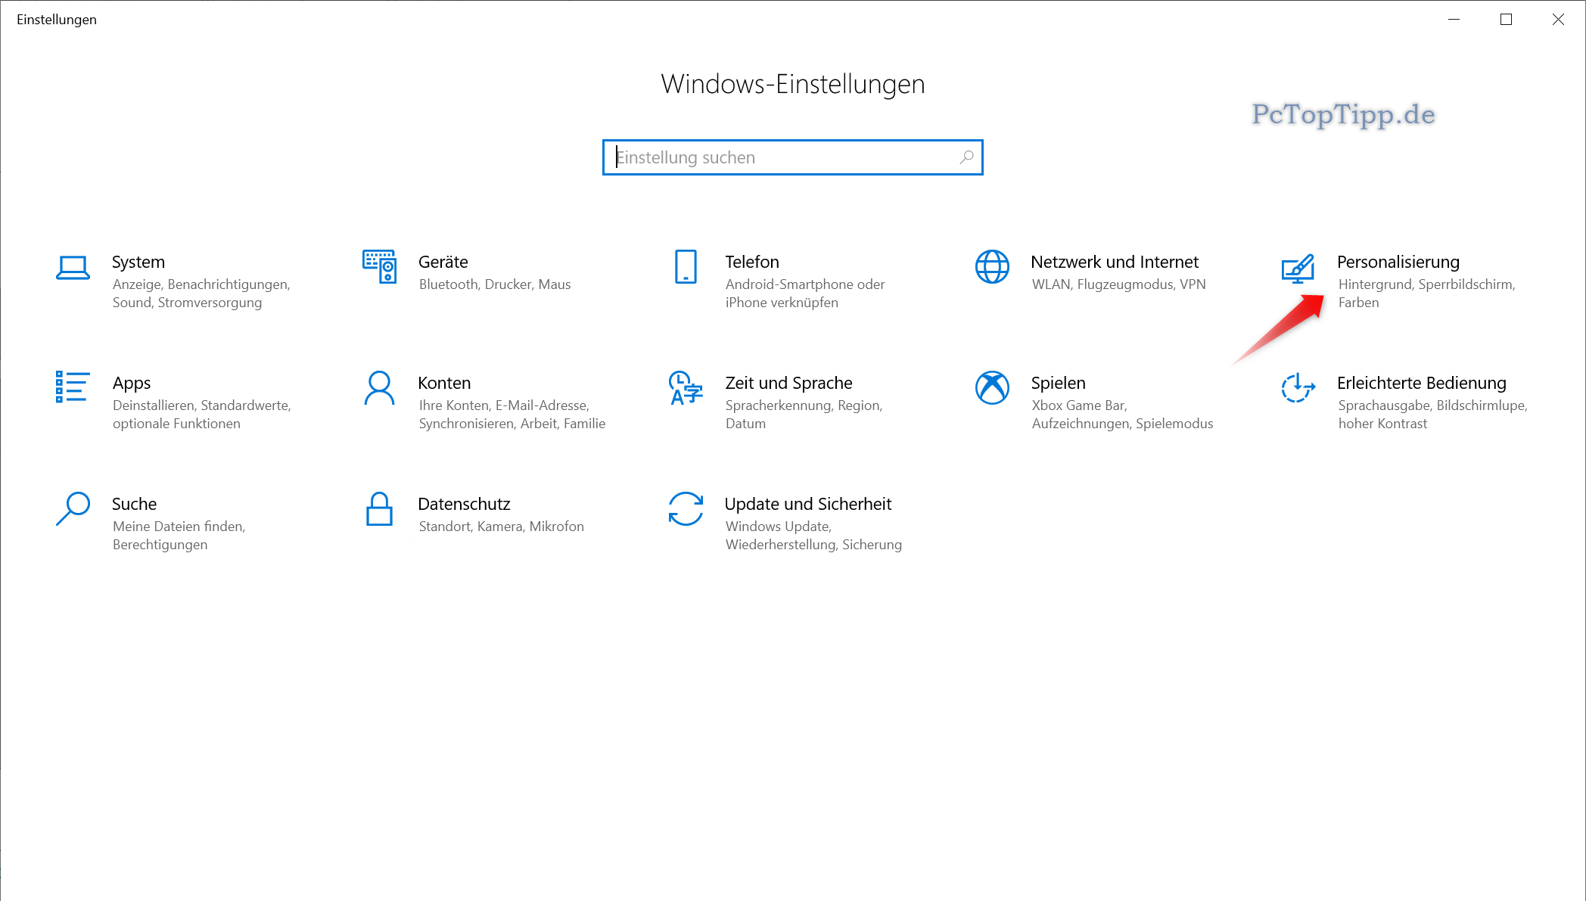
Task: Click the Konten person icon
Action: [379, 387]
